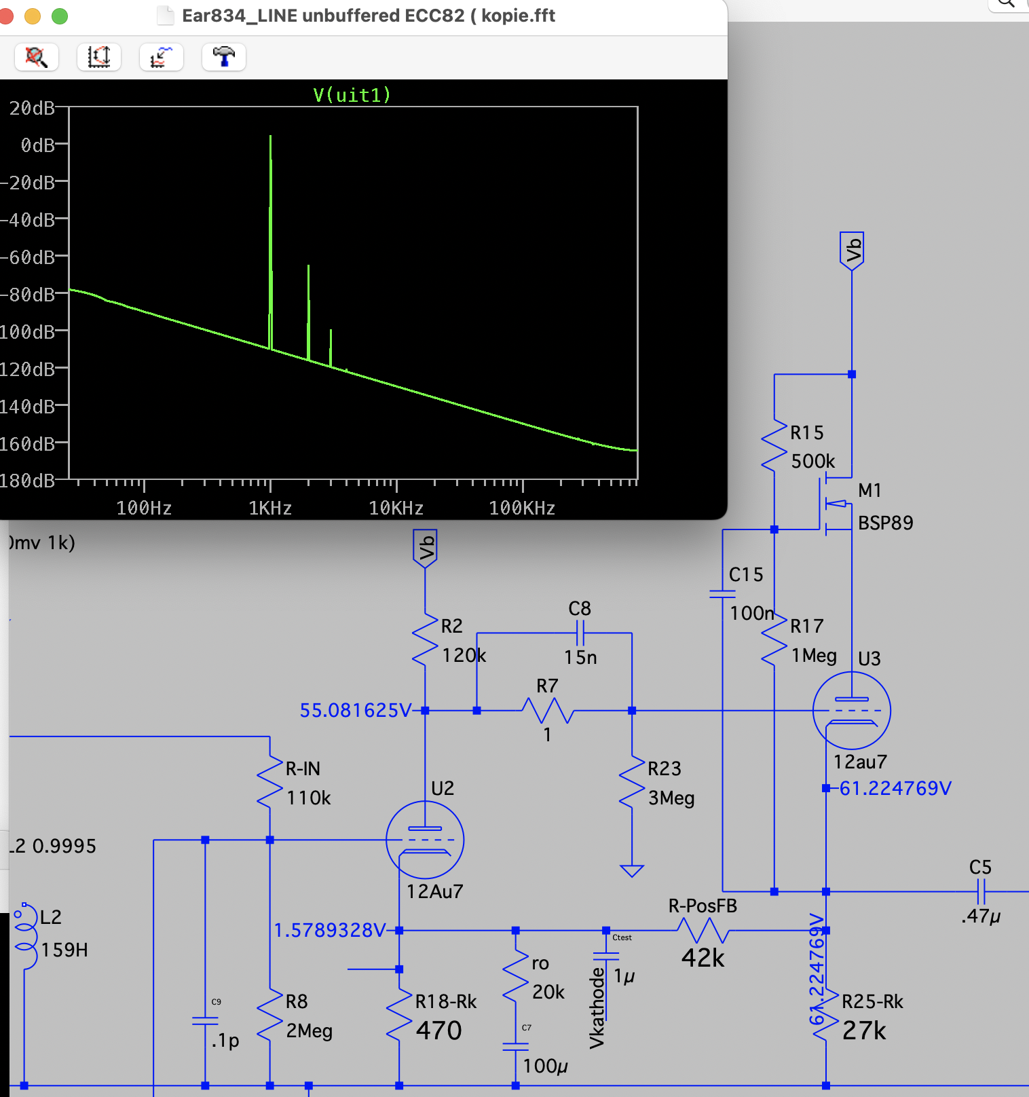Image resolution: width=1029 pixels, height=1097 pixels.
Task: Click the Vkathode net label
Action: (597, 1008)
